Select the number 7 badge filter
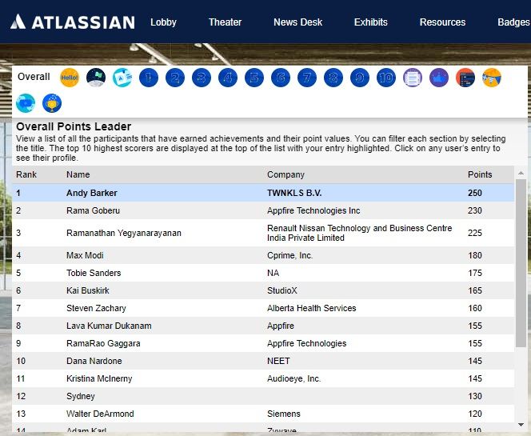Screen dimensions: 531x436 pos(307,78)
